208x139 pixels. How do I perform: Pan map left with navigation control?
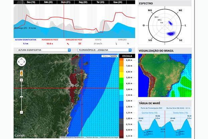pyautogui.click(x=19, y=62)
